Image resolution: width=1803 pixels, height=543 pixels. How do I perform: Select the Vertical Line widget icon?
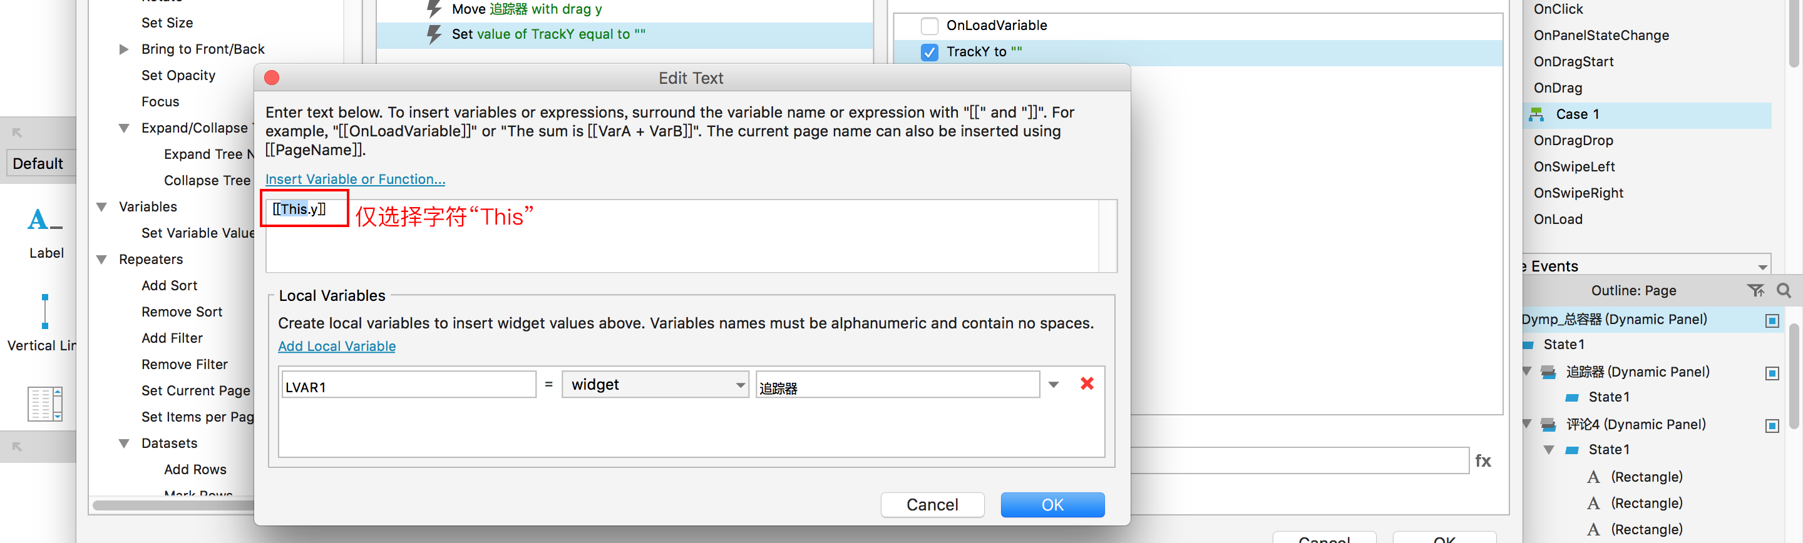[x=45, y=312]
